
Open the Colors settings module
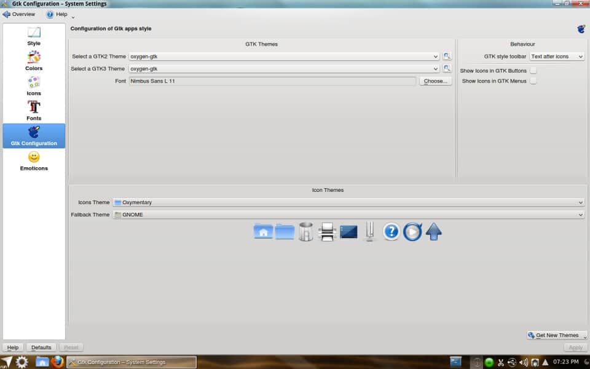[x=34, y=61]
